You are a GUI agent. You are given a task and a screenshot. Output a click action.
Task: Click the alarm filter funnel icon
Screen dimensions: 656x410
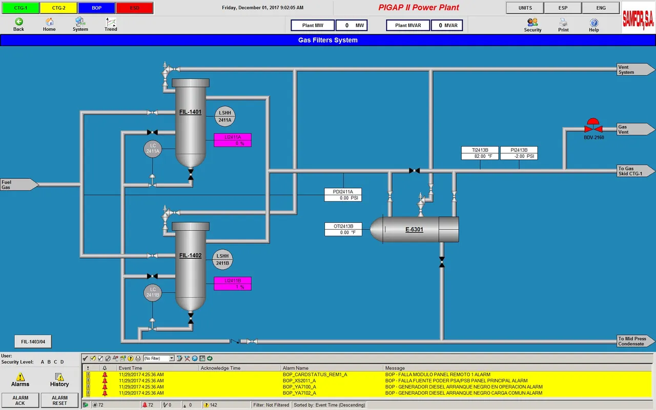point(179,358)
